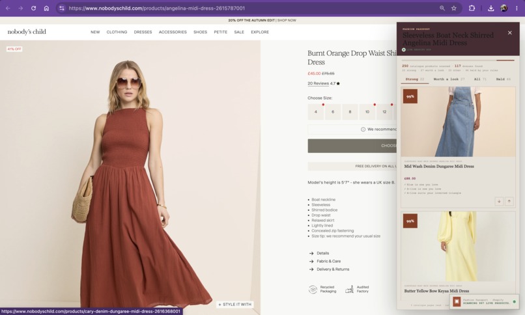Click the CHOOSE size add-to-bag button

tap(352, 146)
